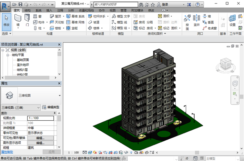Click the 视图比例 1:100 input field
Viewport: 244px width, 161px height.
pyautogui.click(x=40, y=118)
